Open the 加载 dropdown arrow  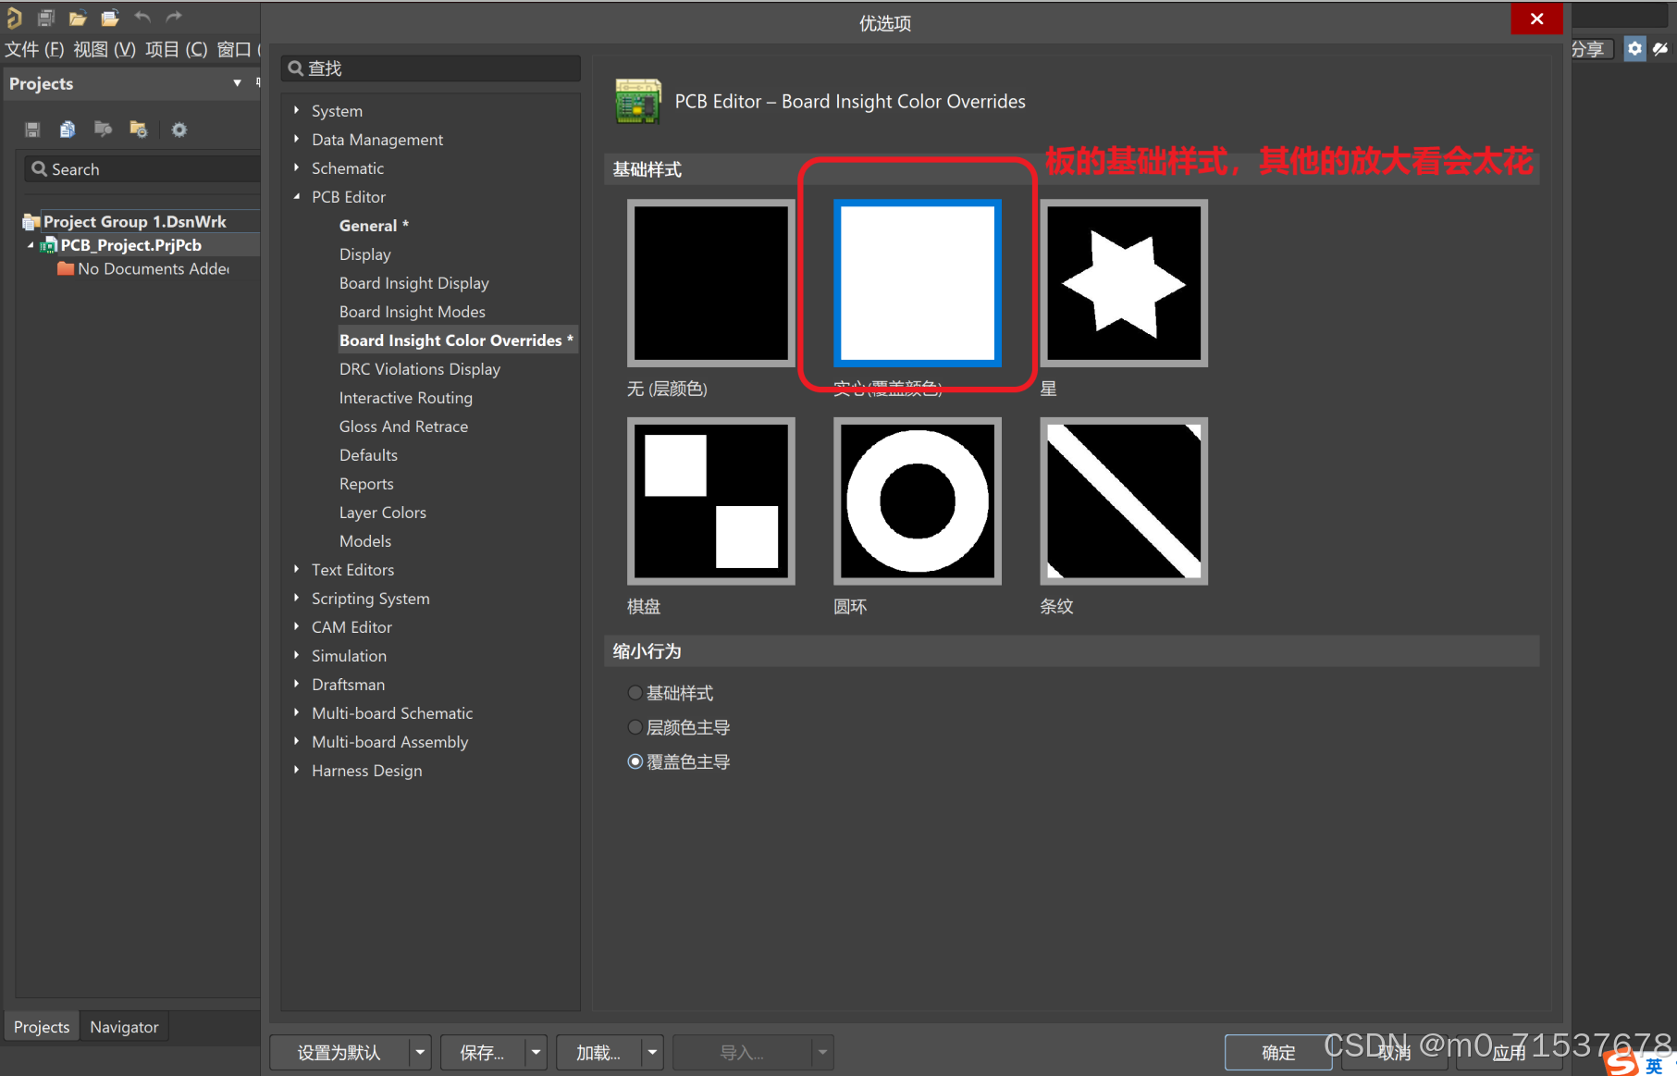coord(652,1052)
